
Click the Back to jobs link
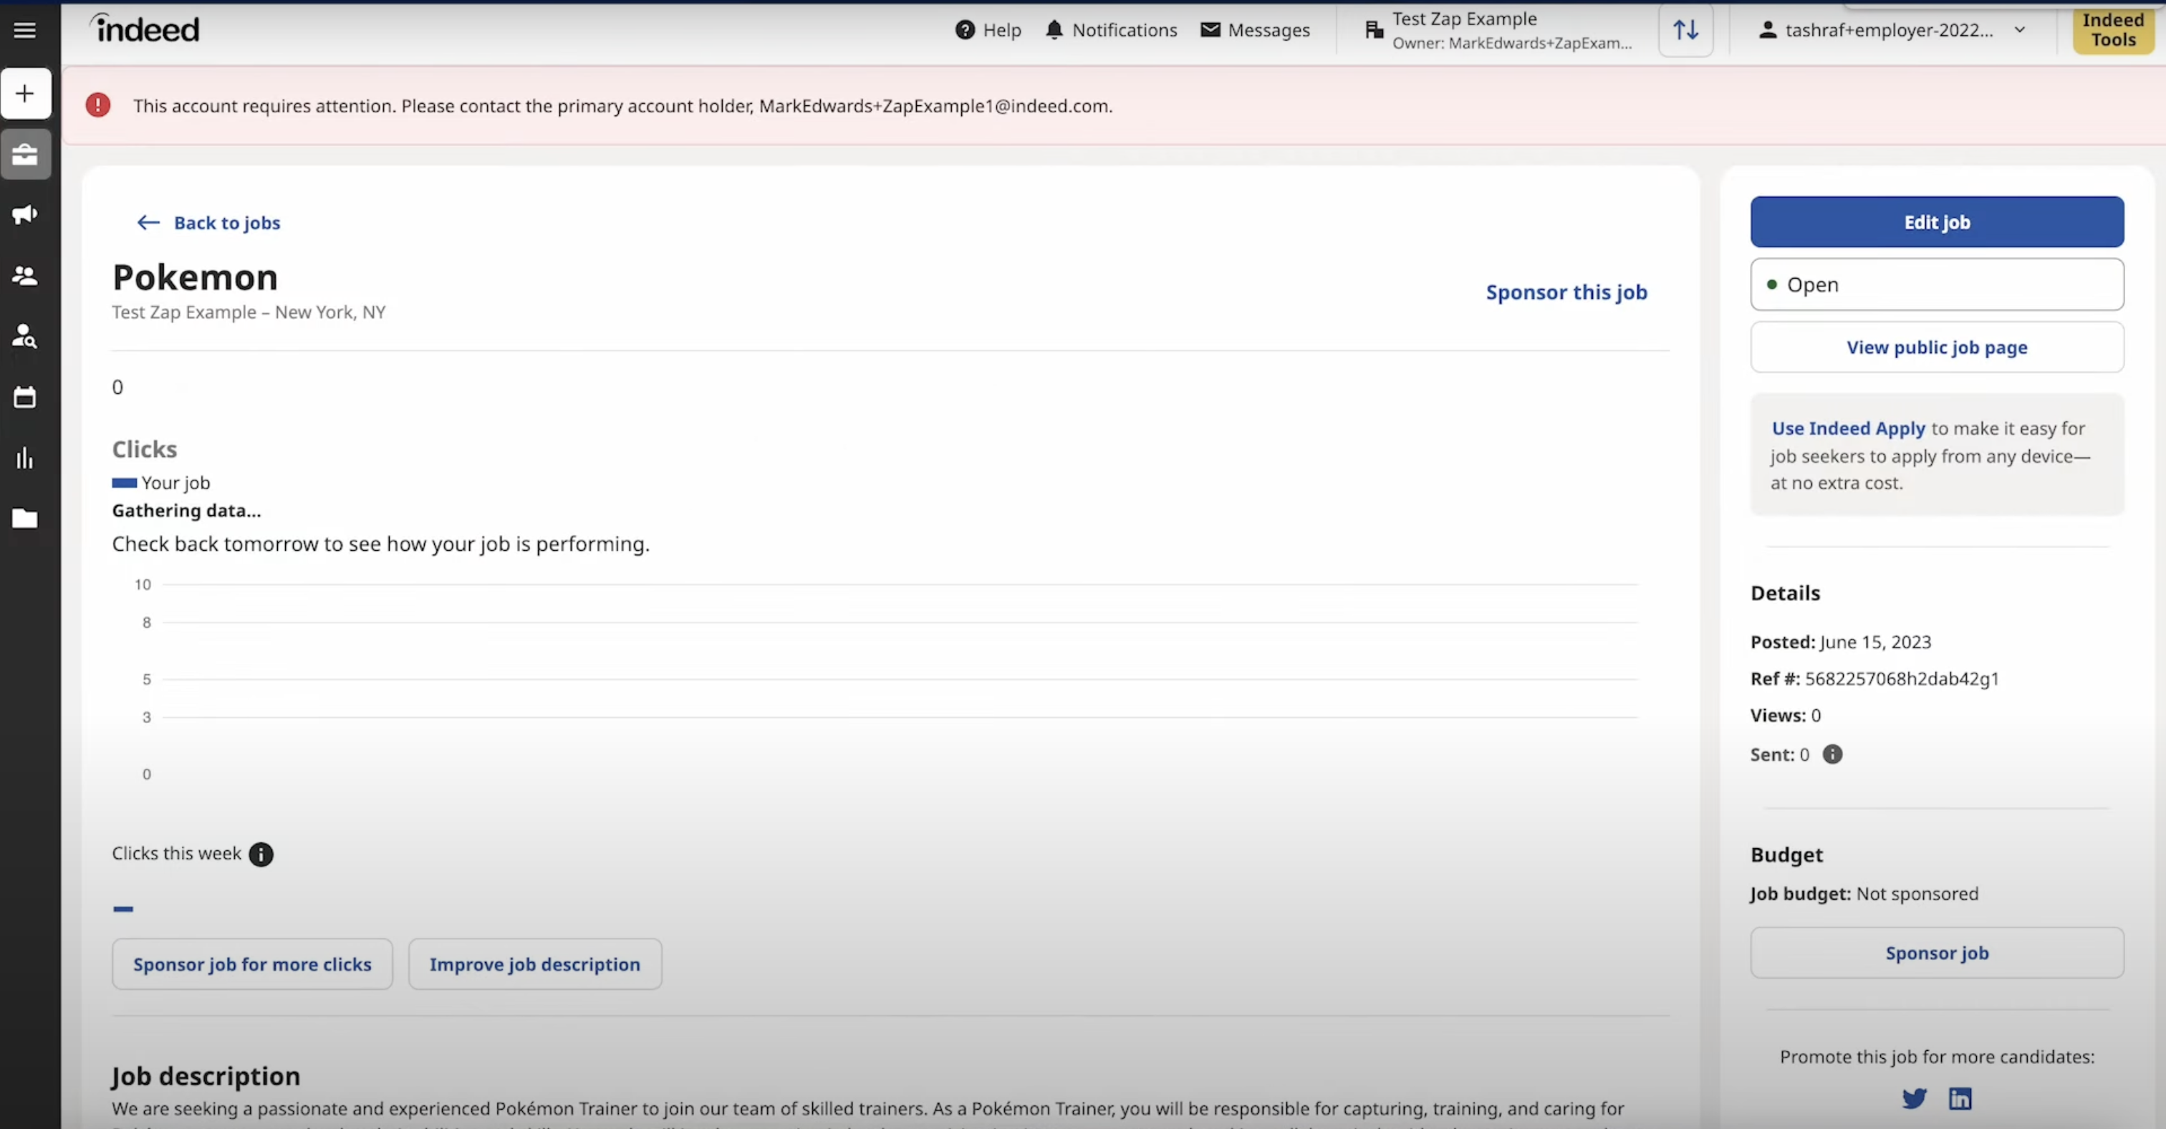(227, 223)
